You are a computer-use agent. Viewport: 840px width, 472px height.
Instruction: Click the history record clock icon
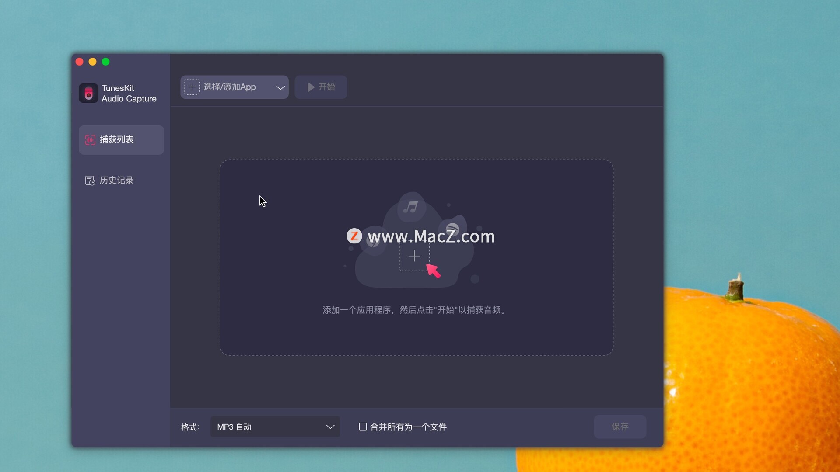pos(90,180)
